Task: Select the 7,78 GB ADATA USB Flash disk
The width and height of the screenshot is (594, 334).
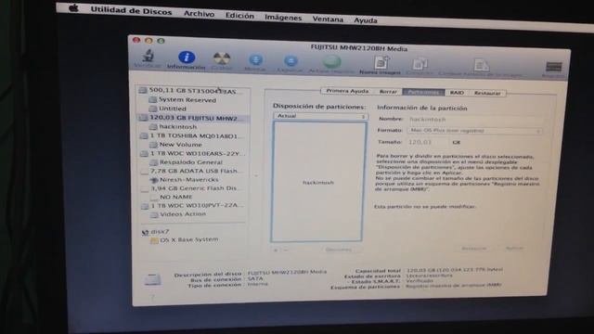Action: pos(194,171)
